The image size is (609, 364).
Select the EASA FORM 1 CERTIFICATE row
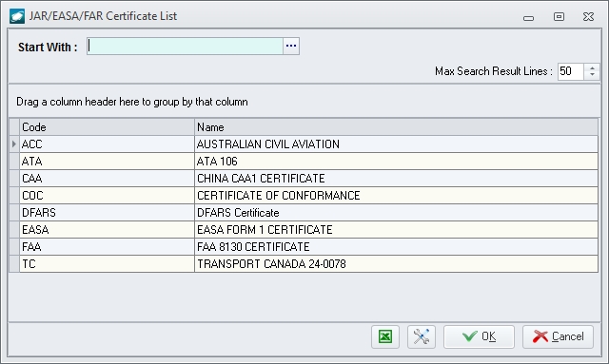tap(308, 229)
